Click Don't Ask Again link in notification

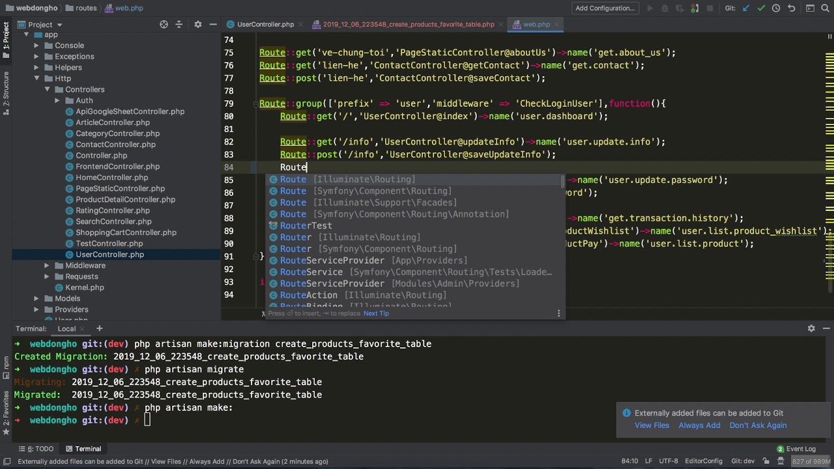point(758,425)
